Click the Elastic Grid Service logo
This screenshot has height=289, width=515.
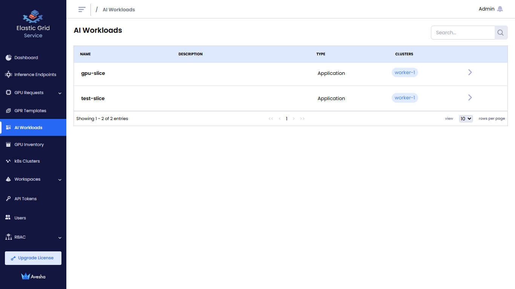pos(33,17)
